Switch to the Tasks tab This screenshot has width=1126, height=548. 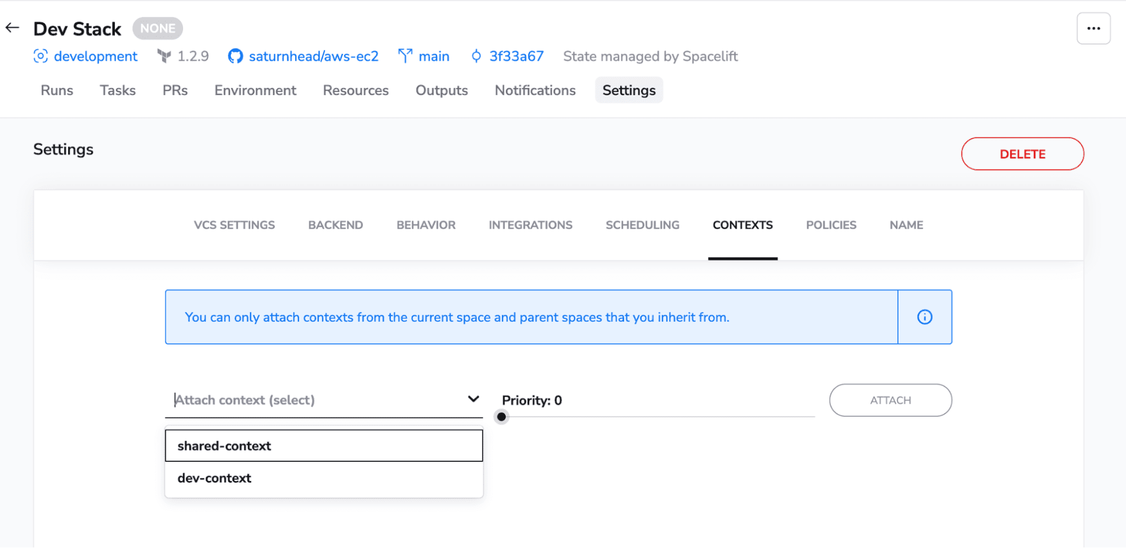[118, 90]
